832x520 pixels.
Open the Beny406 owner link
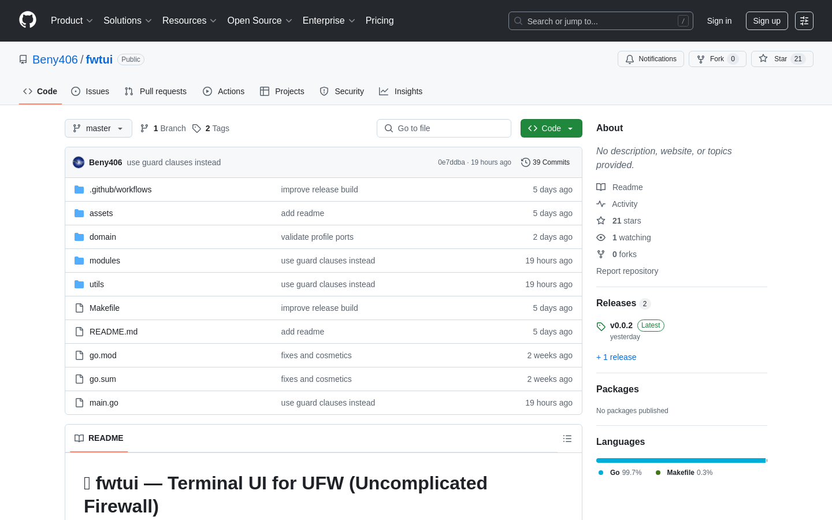point(55,60)
